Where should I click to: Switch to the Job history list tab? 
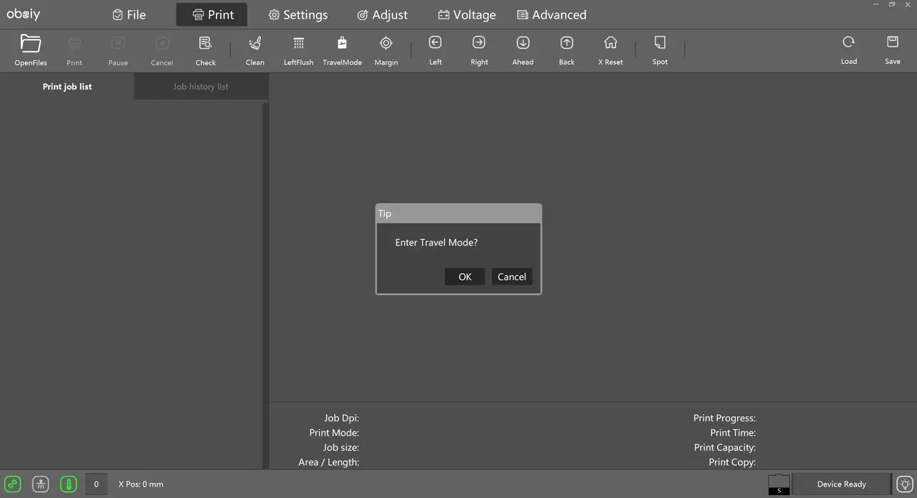point(201,87)
